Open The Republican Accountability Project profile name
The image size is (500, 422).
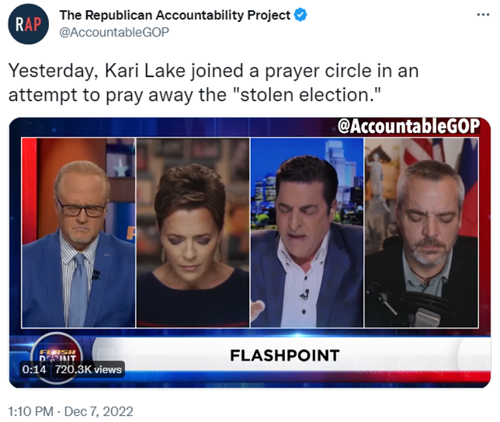tap(175, 16)
